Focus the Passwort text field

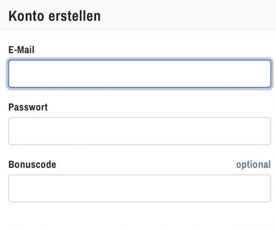pyautogui.click(x=139, y=131)
